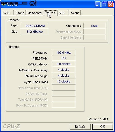This screenshot has height=132, width=115.
Task: Open the Cache tab
Action: coord(20,13)
